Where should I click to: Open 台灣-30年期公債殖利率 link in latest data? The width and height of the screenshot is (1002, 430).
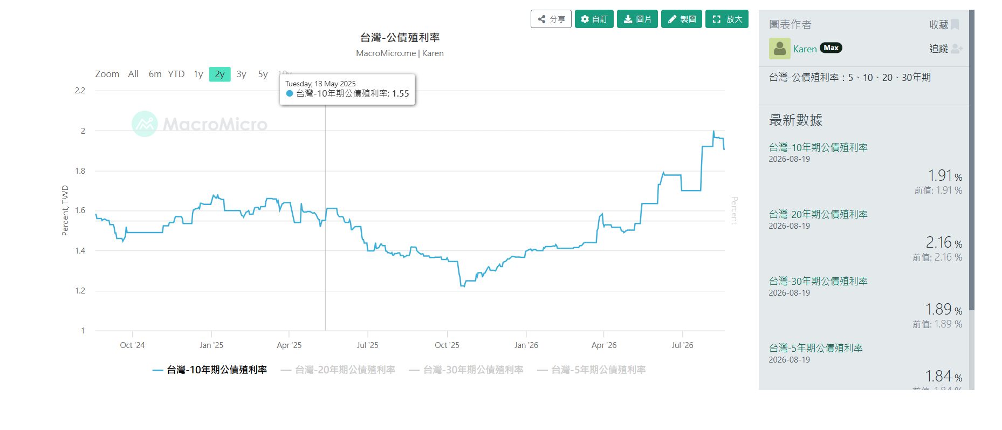point(818,281)
